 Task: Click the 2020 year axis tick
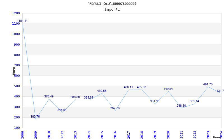click(x=169, y=134)
